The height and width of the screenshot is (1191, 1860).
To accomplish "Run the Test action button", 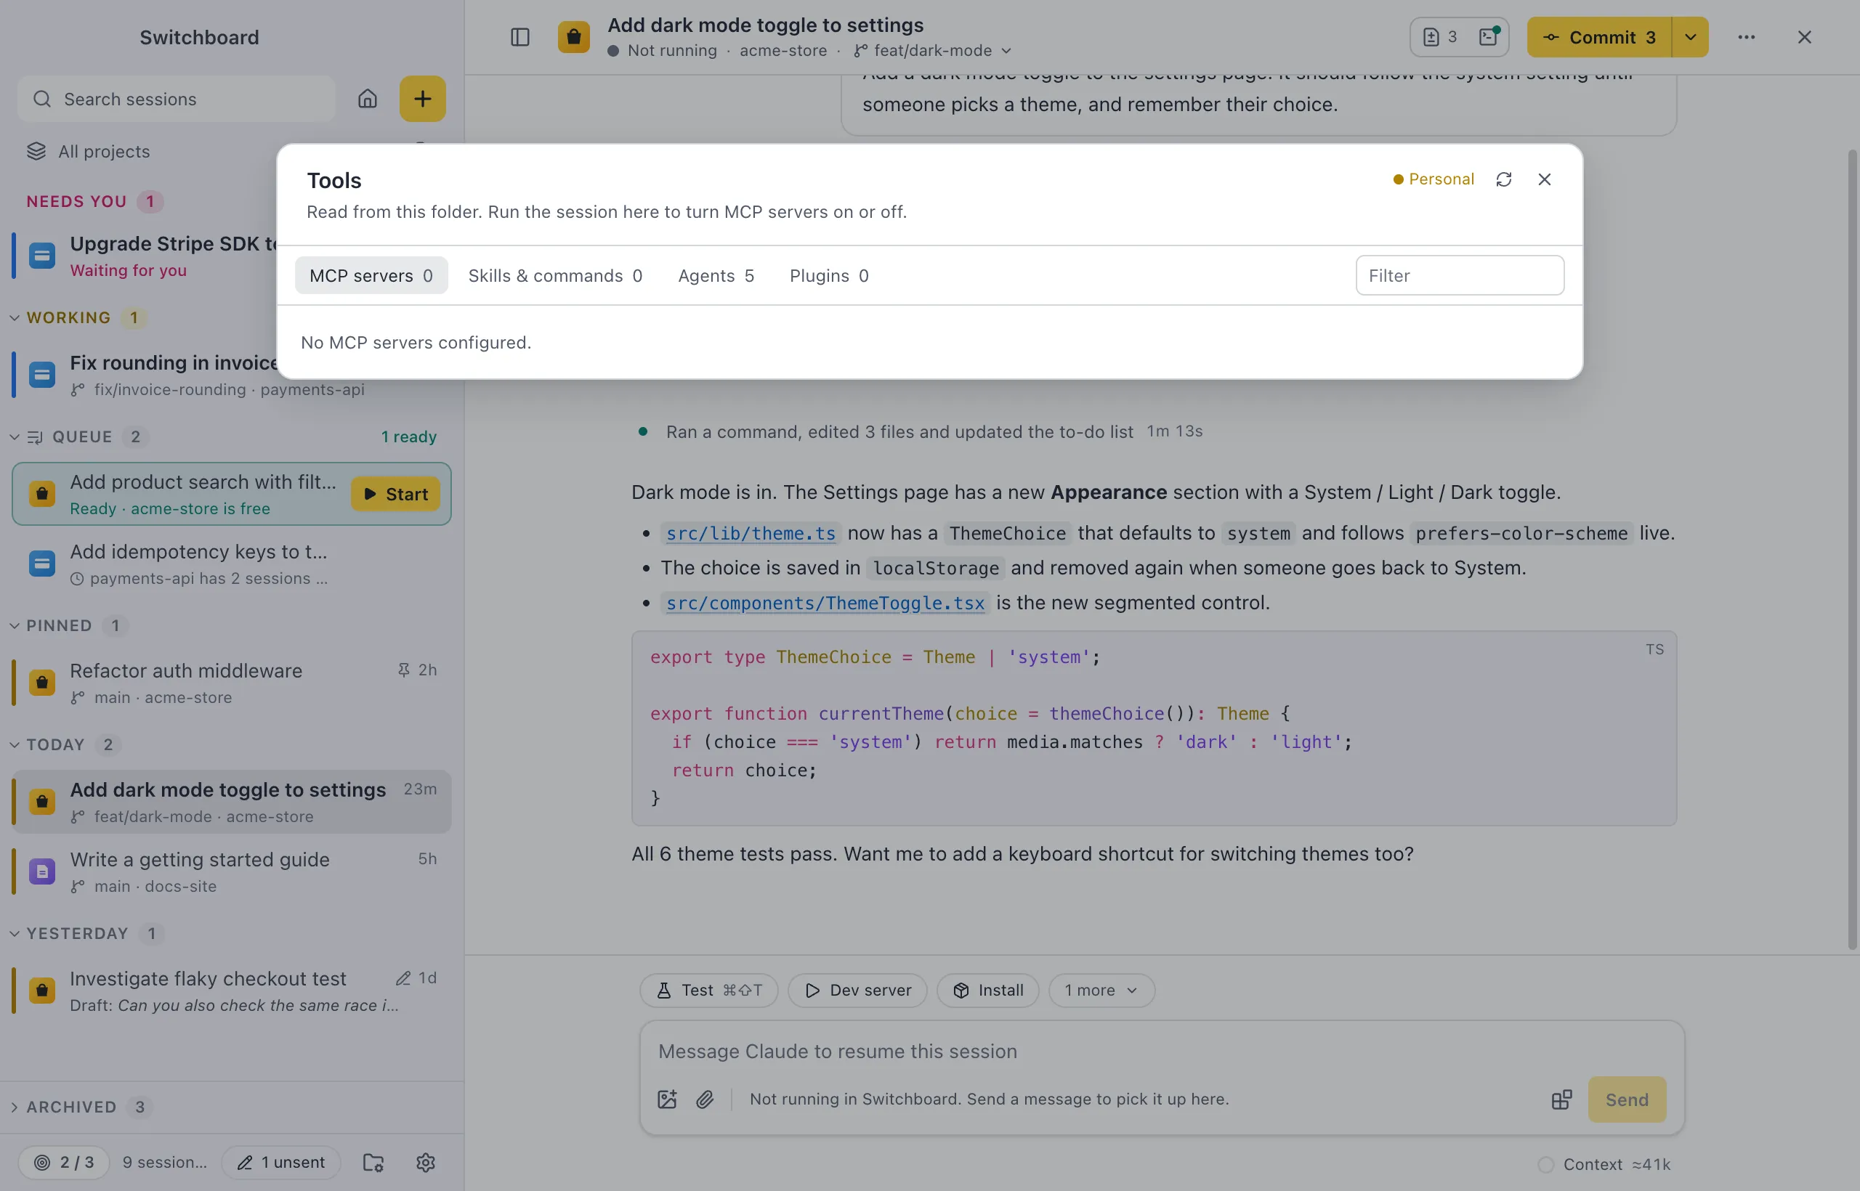I will (x=708, y=990).
